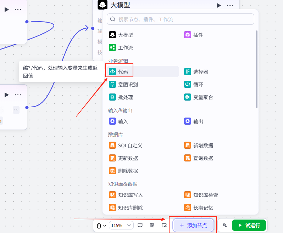Open the more options menu on 大模型 node

coord(230,5)
